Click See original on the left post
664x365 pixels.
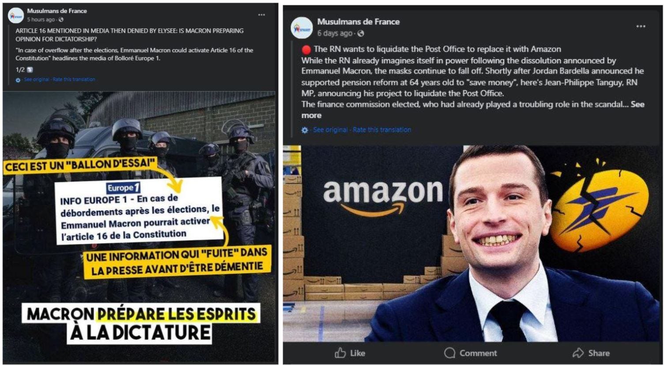coord(37,80)
